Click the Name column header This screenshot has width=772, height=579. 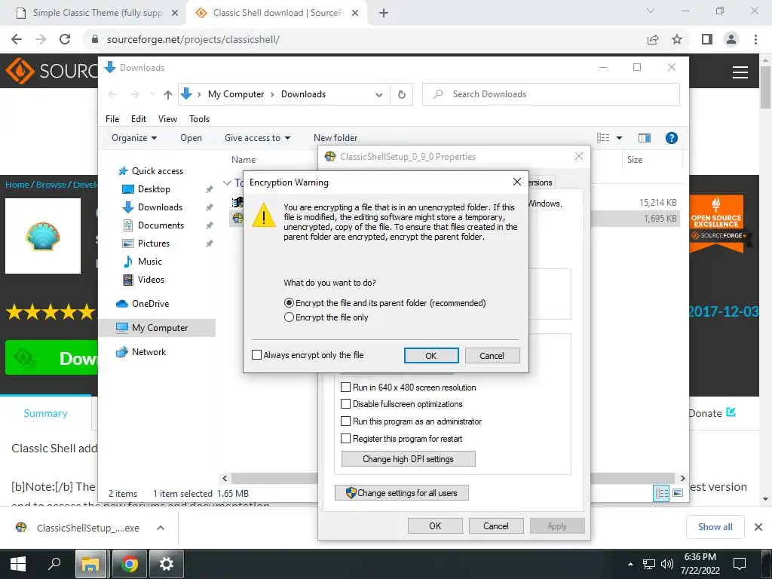(x=244, y=160)
